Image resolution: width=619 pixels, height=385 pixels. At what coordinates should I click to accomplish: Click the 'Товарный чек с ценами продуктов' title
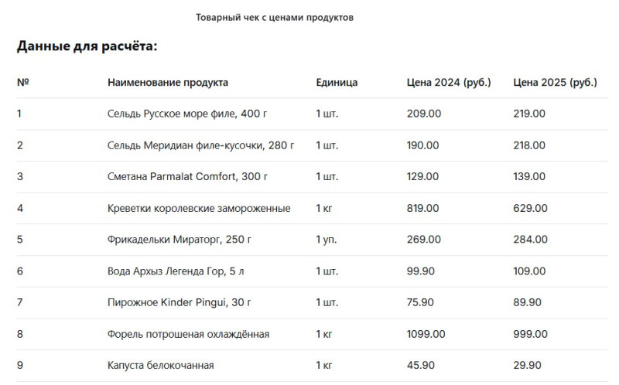[275, 17]
